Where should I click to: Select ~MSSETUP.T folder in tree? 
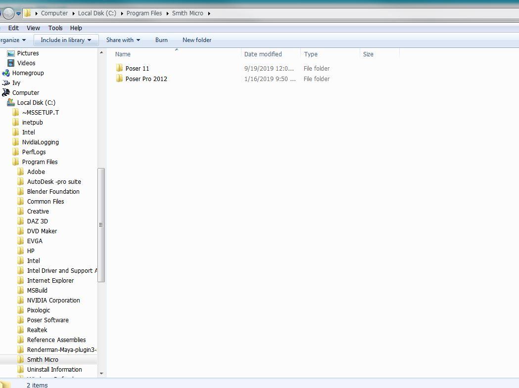(x=41, y=113)
